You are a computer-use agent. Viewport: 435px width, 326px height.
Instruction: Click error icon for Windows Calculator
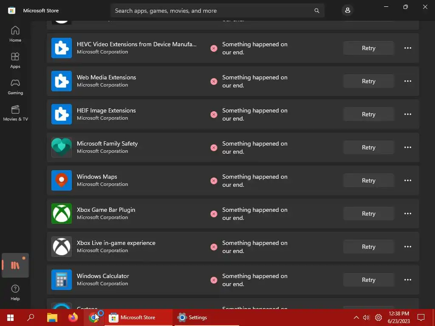point(214,280)
